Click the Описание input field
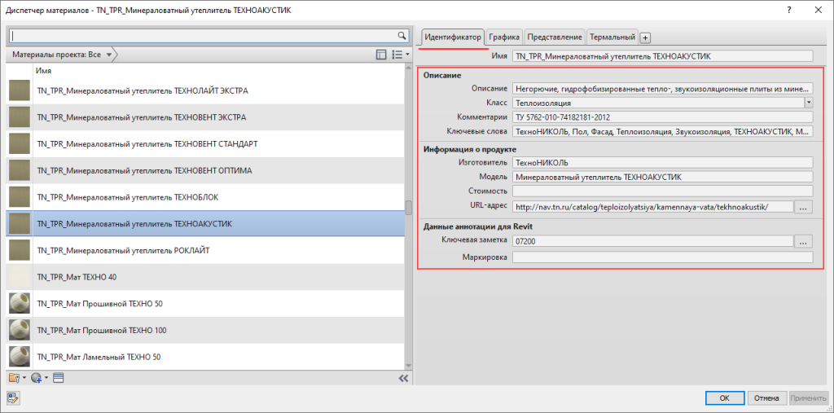The height and width of the screenshot is (413, 834). click(x=663, y=88)
